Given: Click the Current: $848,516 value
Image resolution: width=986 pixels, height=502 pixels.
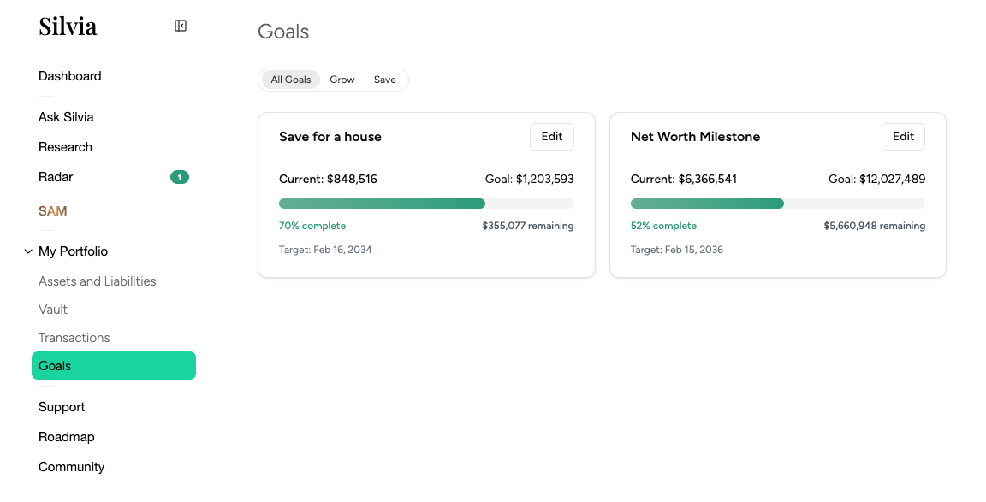Looking at the screenshot, I should pyautogui.click(x=329, y=179).
